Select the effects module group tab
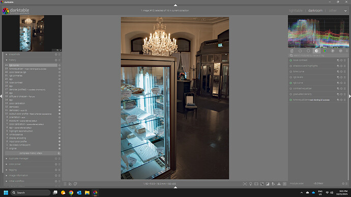This screenshot has height=197, width=351. pyautogui.click(x=340, y=51)
